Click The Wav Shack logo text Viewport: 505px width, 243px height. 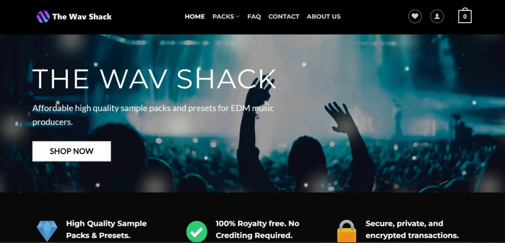tap(82, 16)
